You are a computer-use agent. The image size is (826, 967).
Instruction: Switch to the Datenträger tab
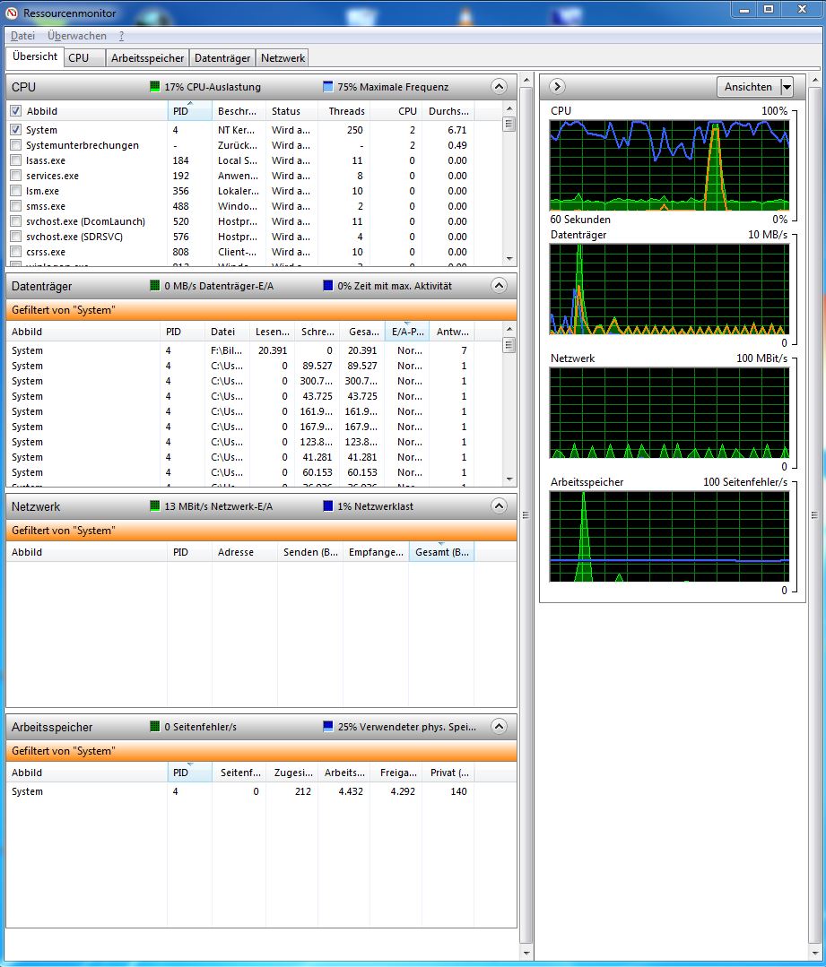pos(222,58)
